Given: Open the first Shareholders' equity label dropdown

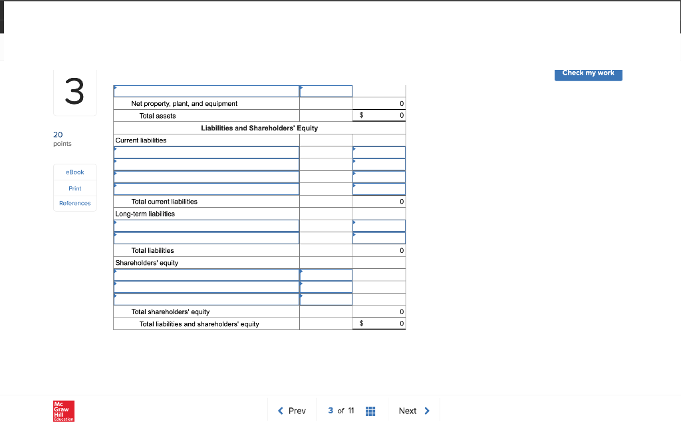Looking at the screenshot, I should pos(206,274).
